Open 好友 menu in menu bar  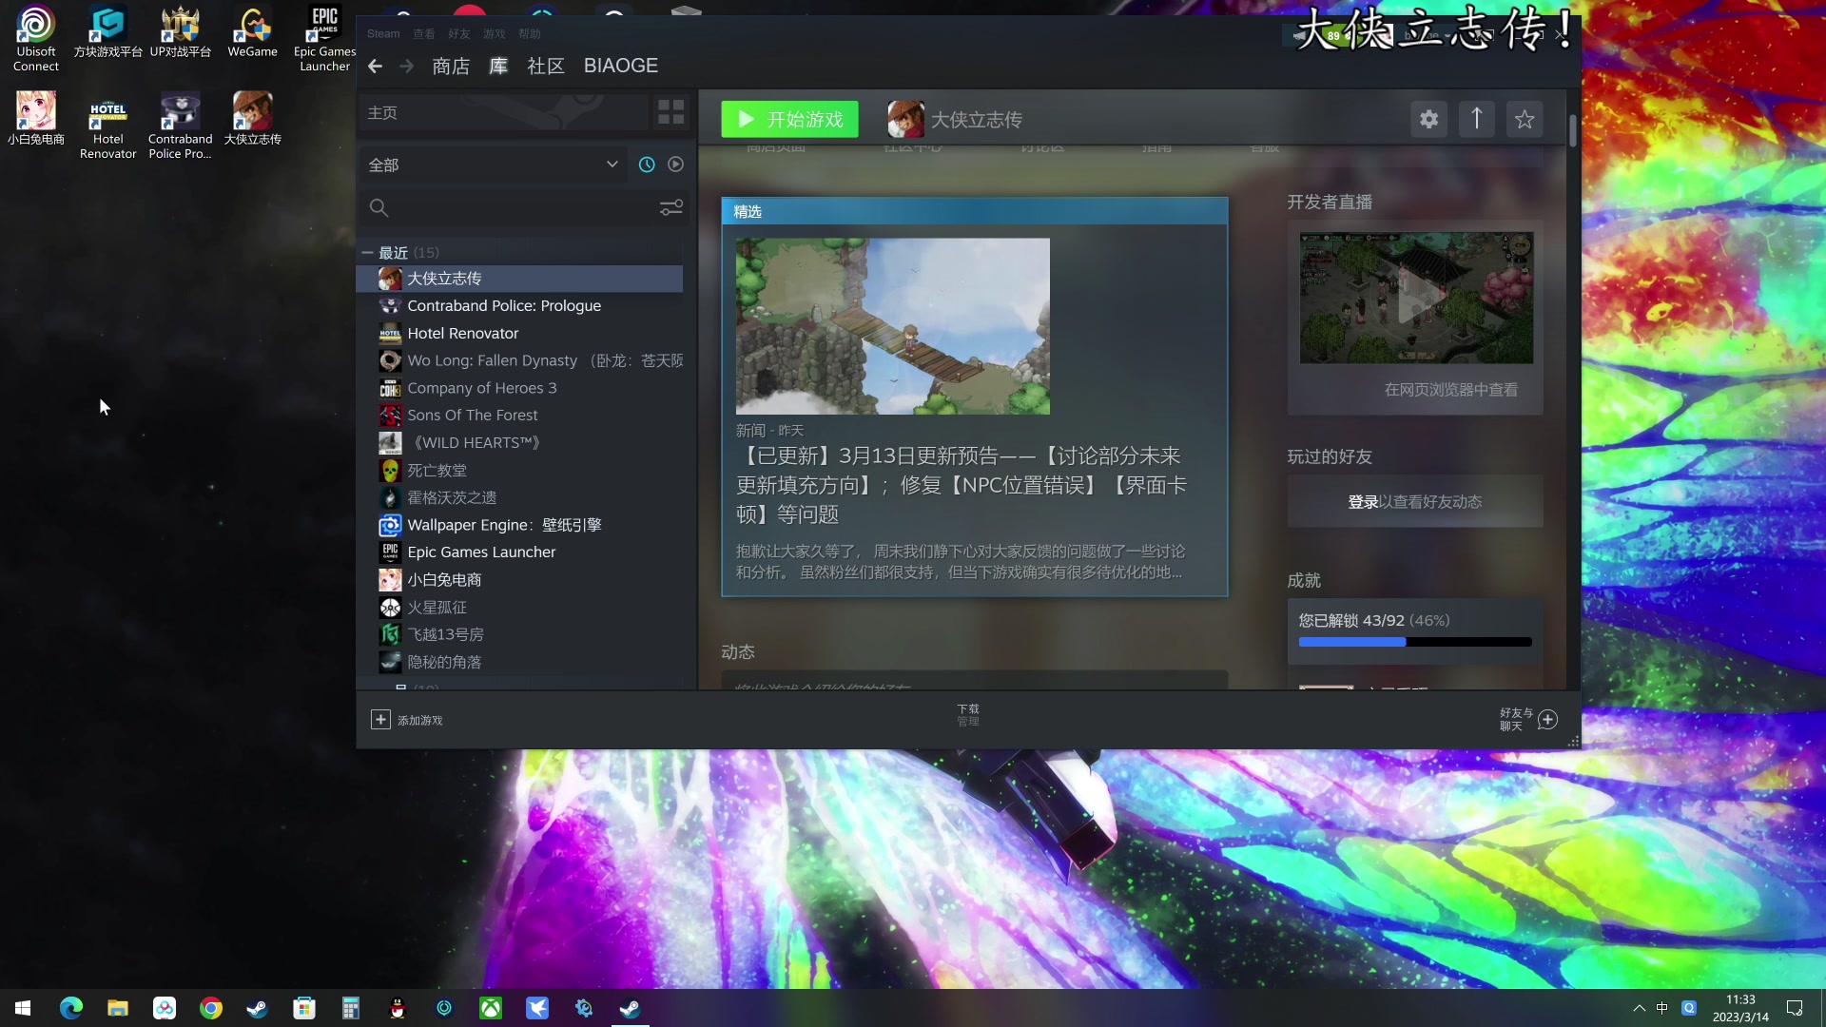click(x=459, y=33)
